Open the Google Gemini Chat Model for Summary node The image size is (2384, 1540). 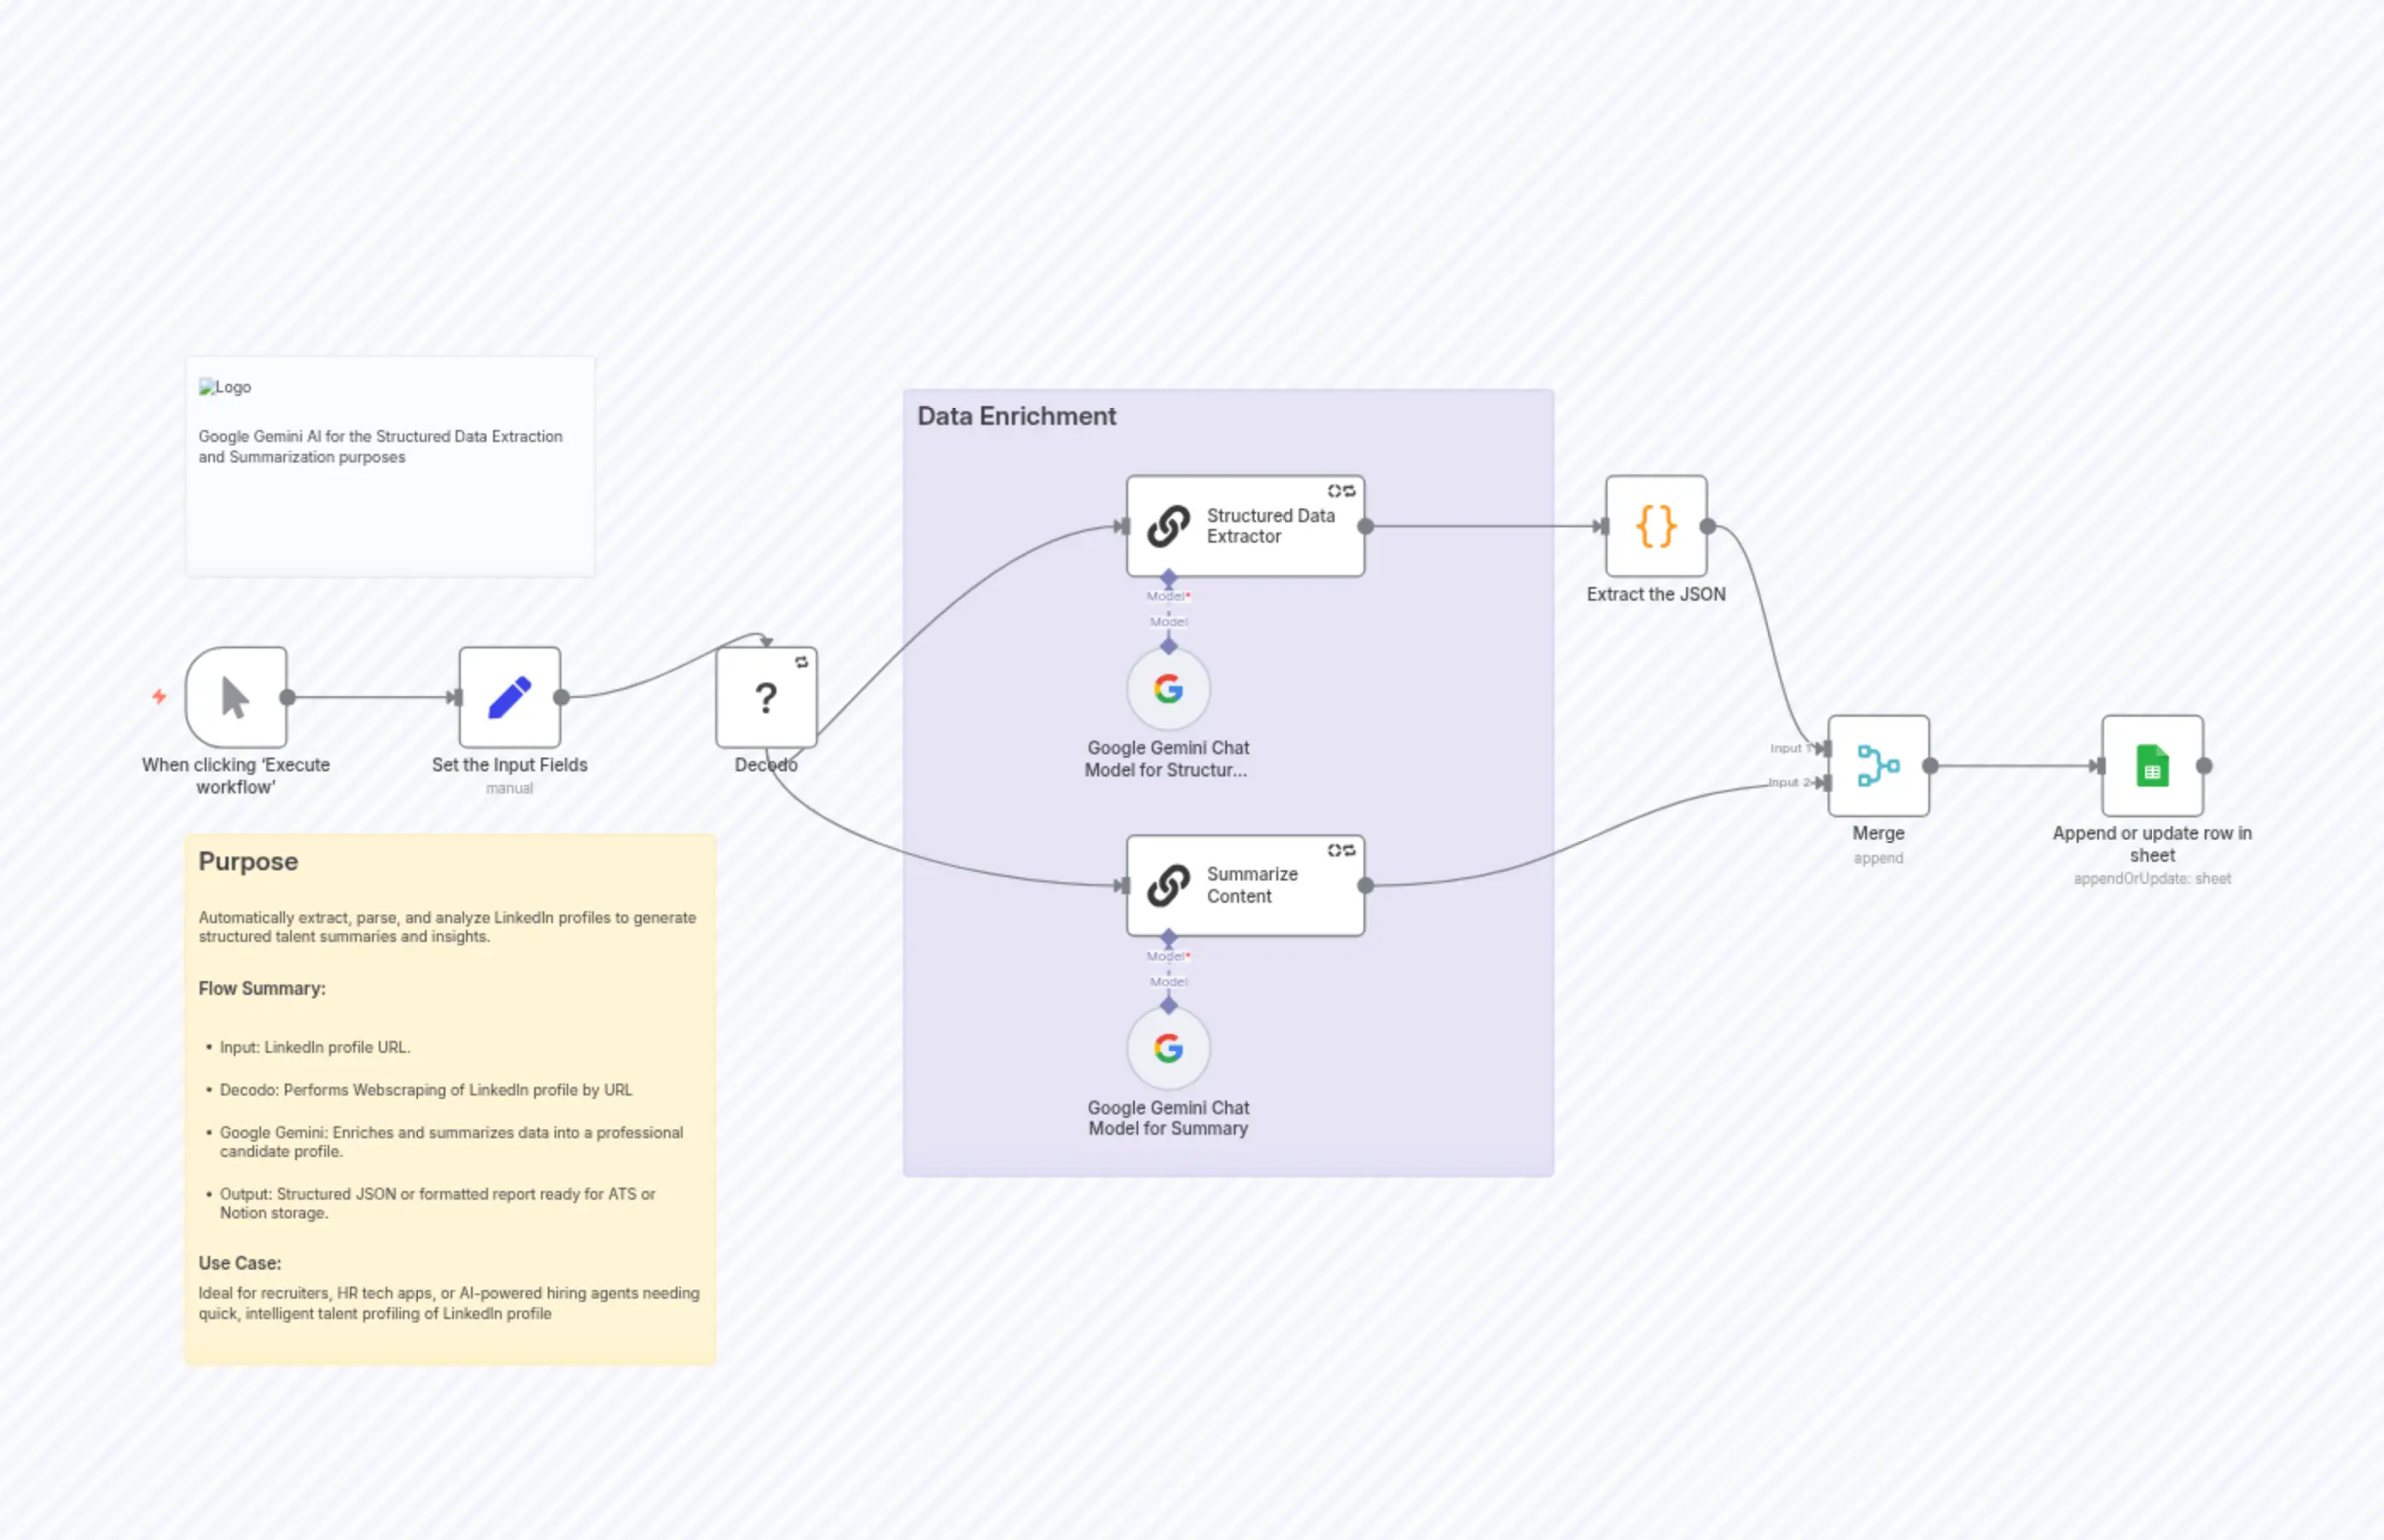[x=1167, y=1048]
